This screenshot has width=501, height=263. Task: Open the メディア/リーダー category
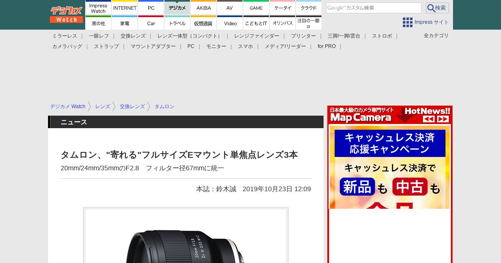(285, 46)
